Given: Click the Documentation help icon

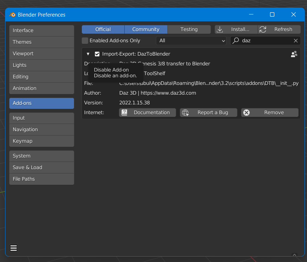Looking at the screenshot, I should click(125, 112).
